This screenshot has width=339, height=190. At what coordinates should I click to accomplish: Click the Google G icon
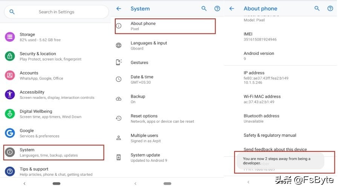pos(10,133)
